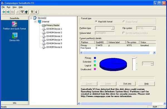
Task: Click the Size(MB) column header
Action: tap(101, 42)
